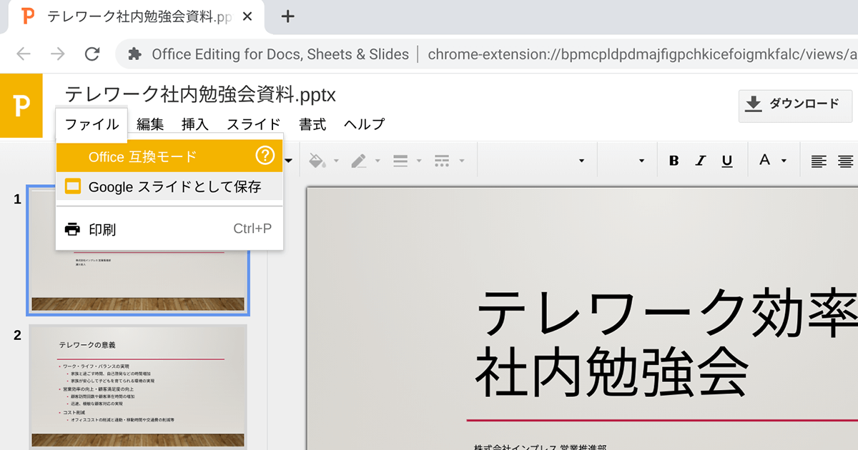Open the 編集 menu
858x450 pixels.
pyautogui.click(x=150, y=124)
